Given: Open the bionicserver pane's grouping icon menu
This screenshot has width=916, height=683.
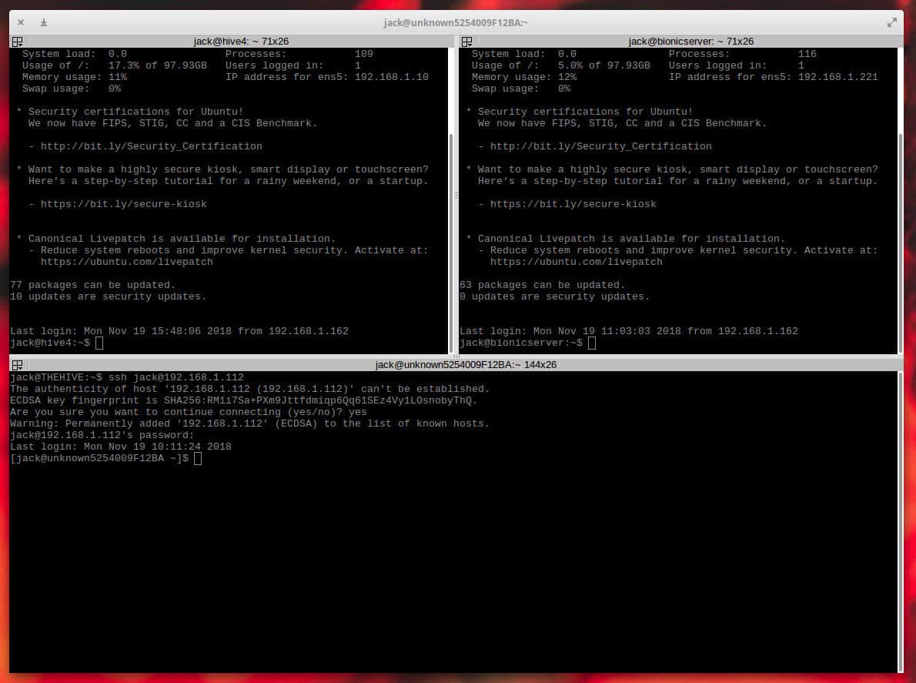Looking at the screenshot, I should click(x=466, y=42).
